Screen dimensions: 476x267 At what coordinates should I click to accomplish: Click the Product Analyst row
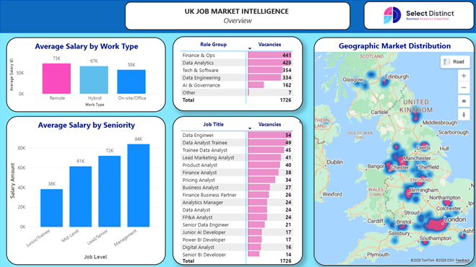(x=237, y=165)
